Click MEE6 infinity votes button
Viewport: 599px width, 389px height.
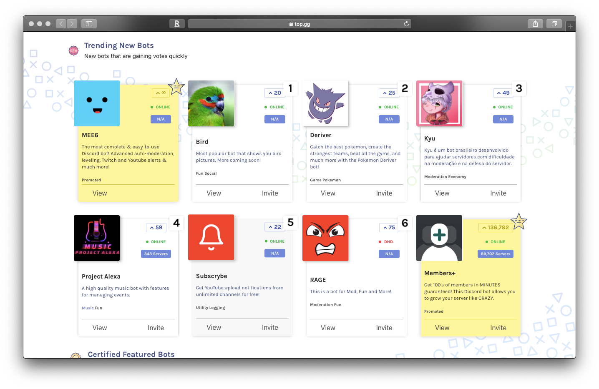pos(161,93)
